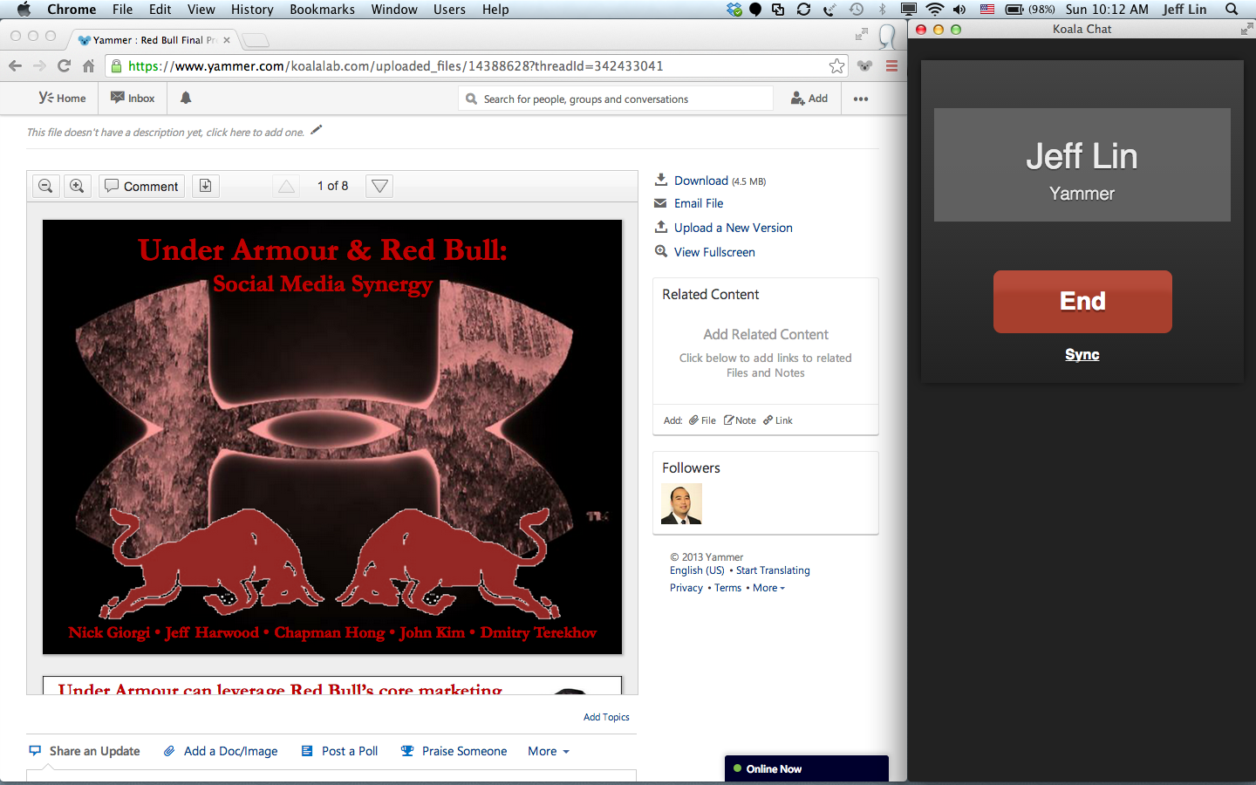
Task: Open follower profile photo
Action: pos(681,505)
